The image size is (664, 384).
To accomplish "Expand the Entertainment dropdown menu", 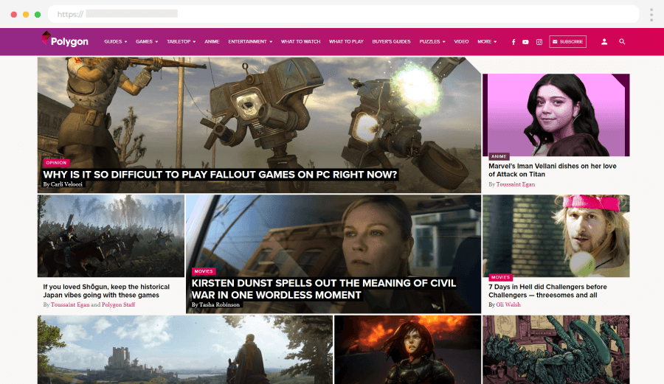I will tap(250, 41).
